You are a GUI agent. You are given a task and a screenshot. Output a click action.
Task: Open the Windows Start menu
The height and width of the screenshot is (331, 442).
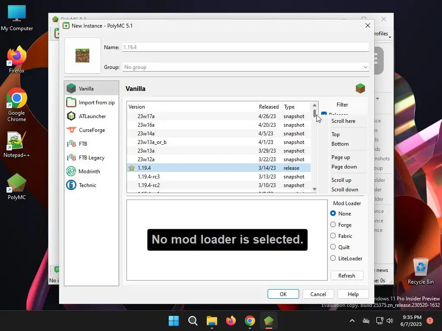coord(174,321)
